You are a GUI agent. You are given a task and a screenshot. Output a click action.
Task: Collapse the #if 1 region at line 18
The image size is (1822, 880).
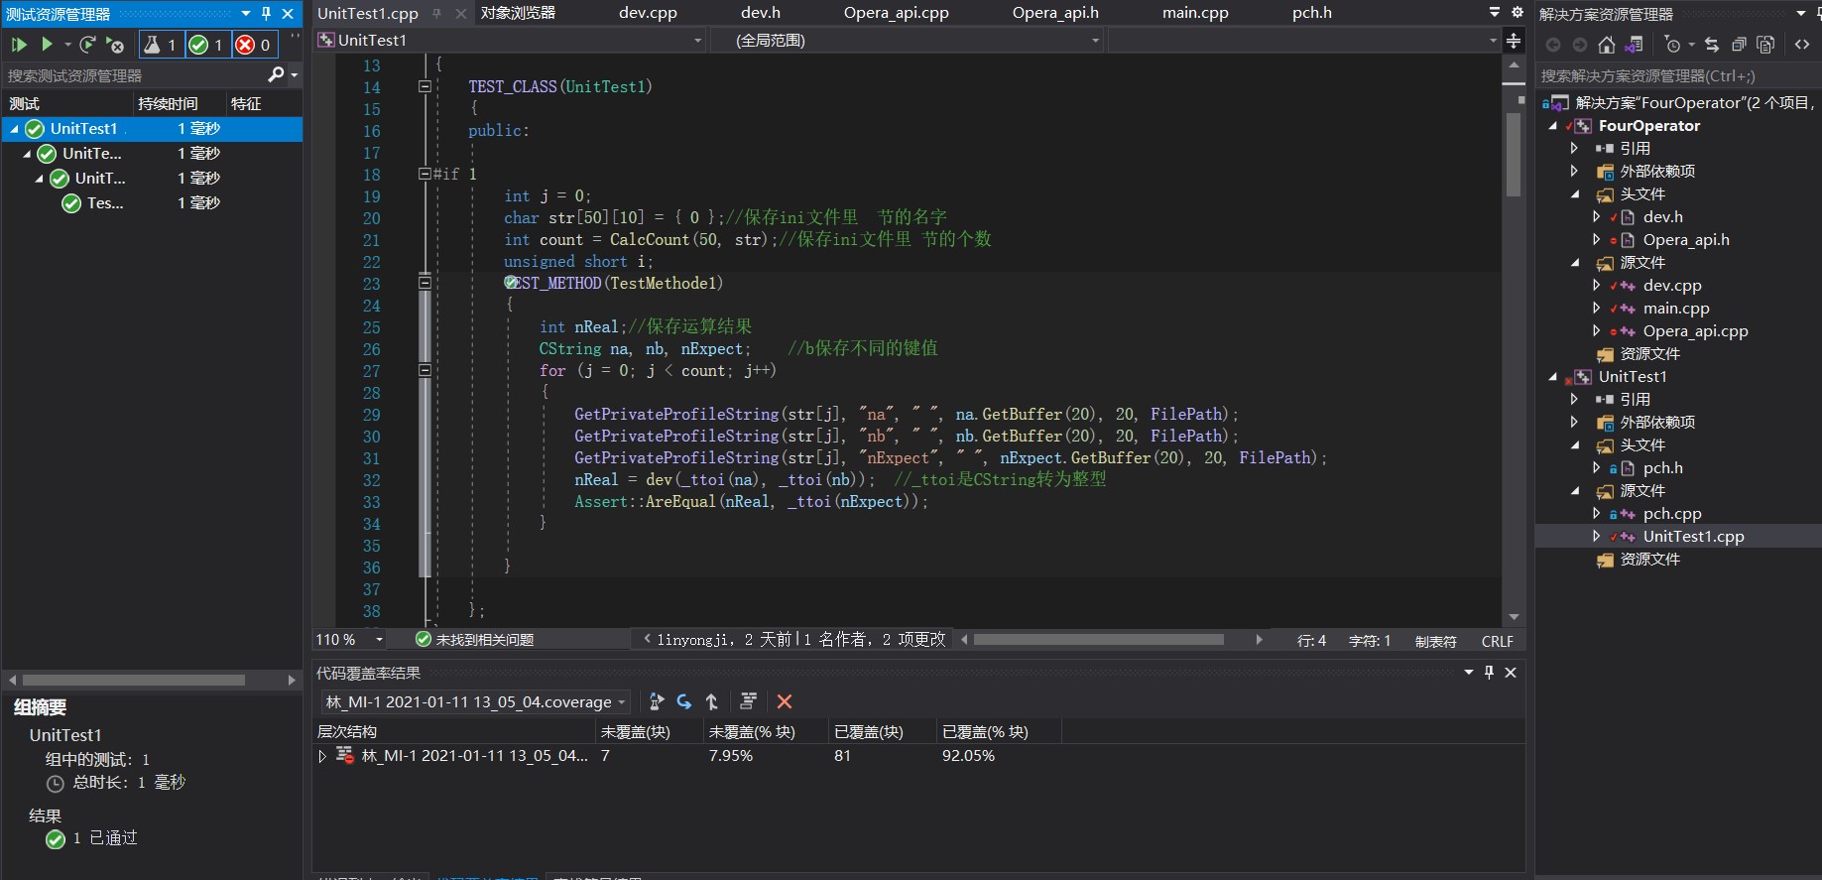pos(425,174)
